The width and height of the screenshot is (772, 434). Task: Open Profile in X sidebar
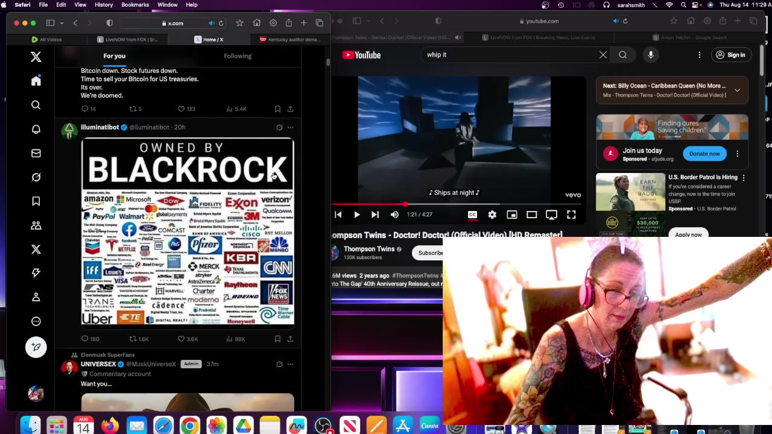tap(36, 297)
